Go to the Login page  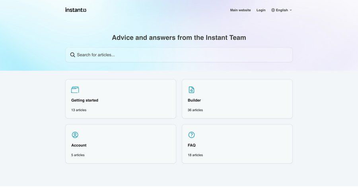pyautogui.click(x=261, y=10)
